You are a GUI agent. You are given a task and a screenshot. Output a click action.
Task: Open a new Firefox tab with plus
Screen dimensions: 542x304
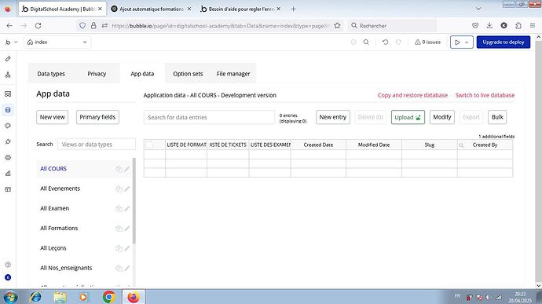click(293, 9)
